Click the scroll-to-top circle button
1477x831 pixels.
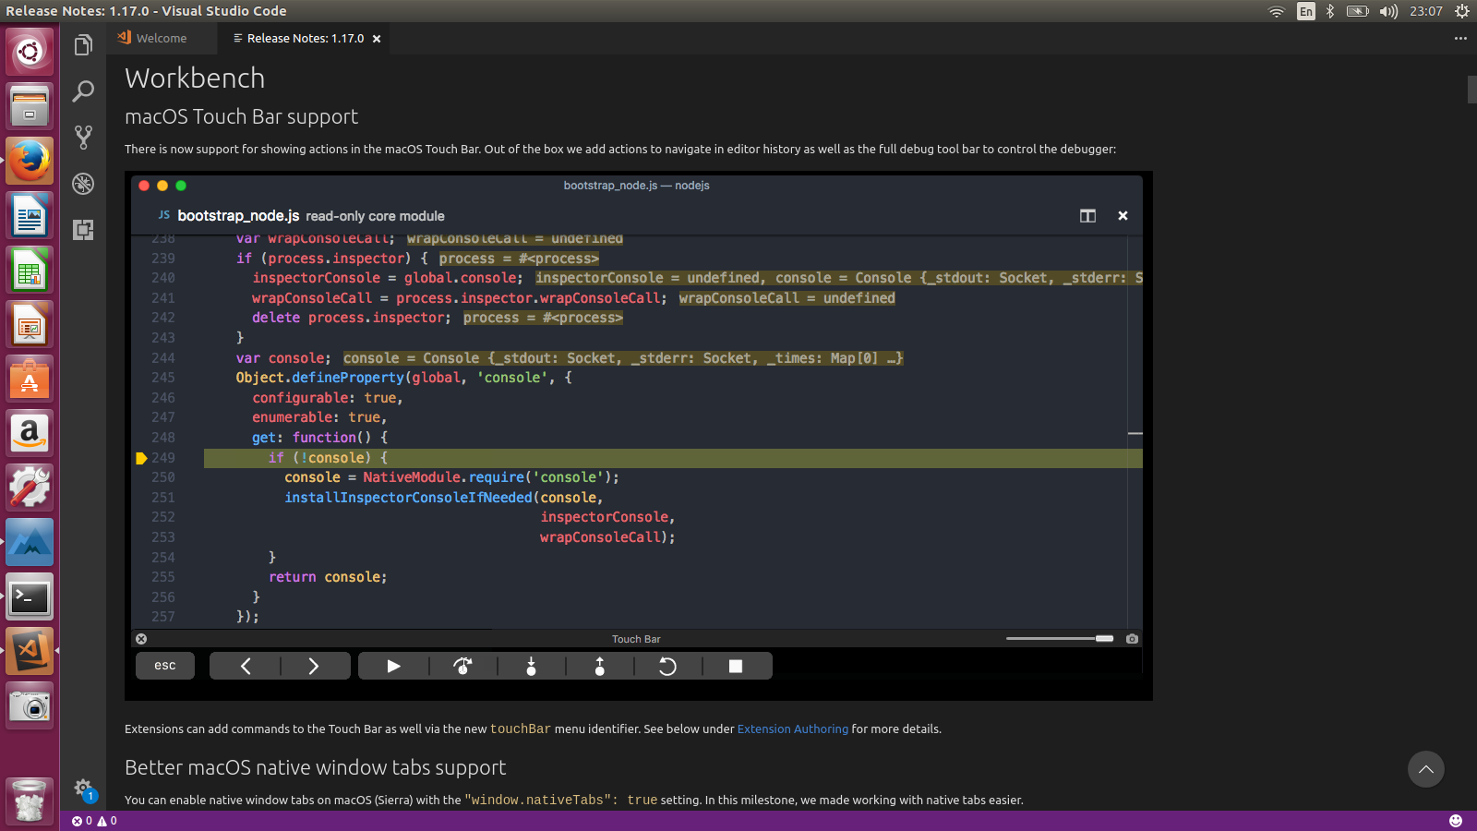click(x=1426, y=769)
